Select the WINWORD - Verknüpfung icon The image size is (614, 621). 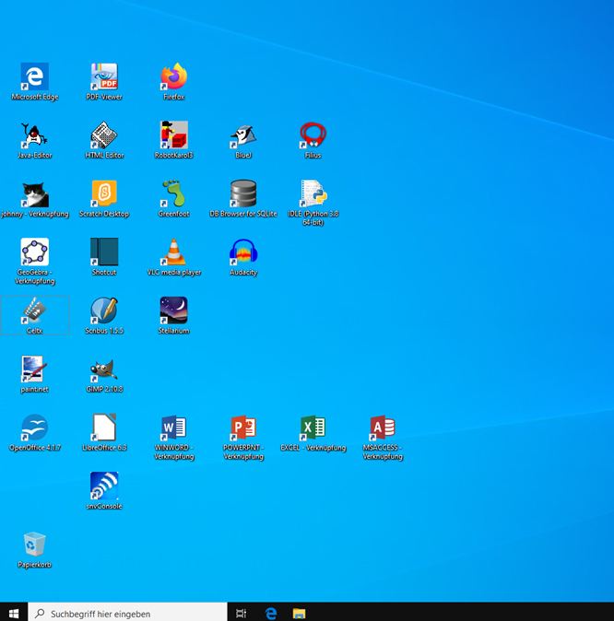174,428
